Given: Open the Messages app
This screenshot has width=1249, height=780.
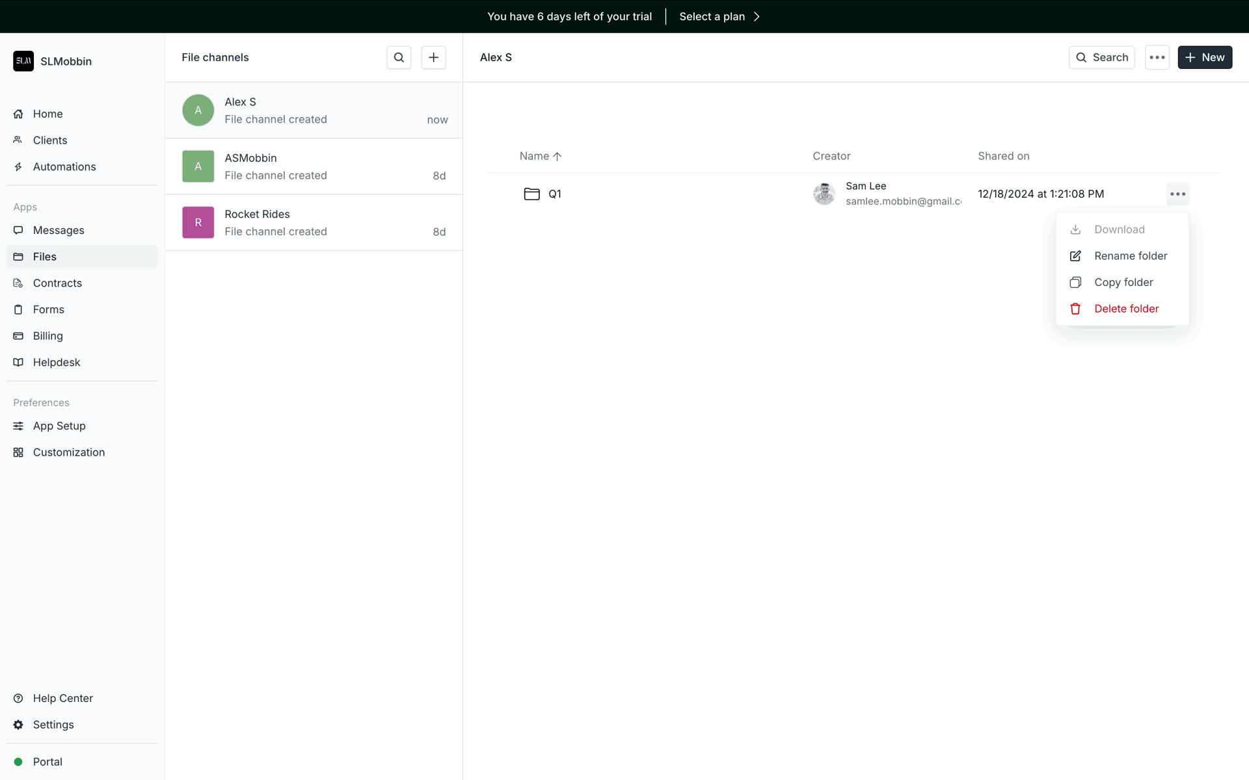Looking at the screenshot, I should pos(82,230).
